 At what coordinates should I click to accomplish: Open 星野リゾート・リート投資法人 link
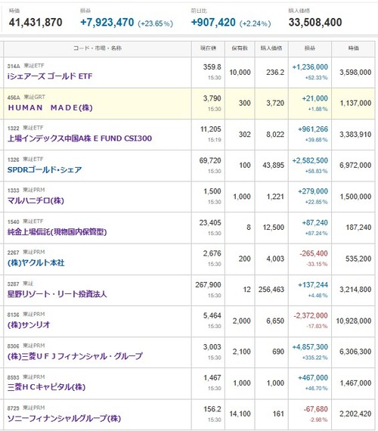coord(57,294)
